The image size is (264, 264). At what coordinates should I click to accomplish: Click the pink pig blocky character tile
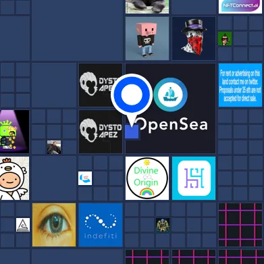point(147,38)
